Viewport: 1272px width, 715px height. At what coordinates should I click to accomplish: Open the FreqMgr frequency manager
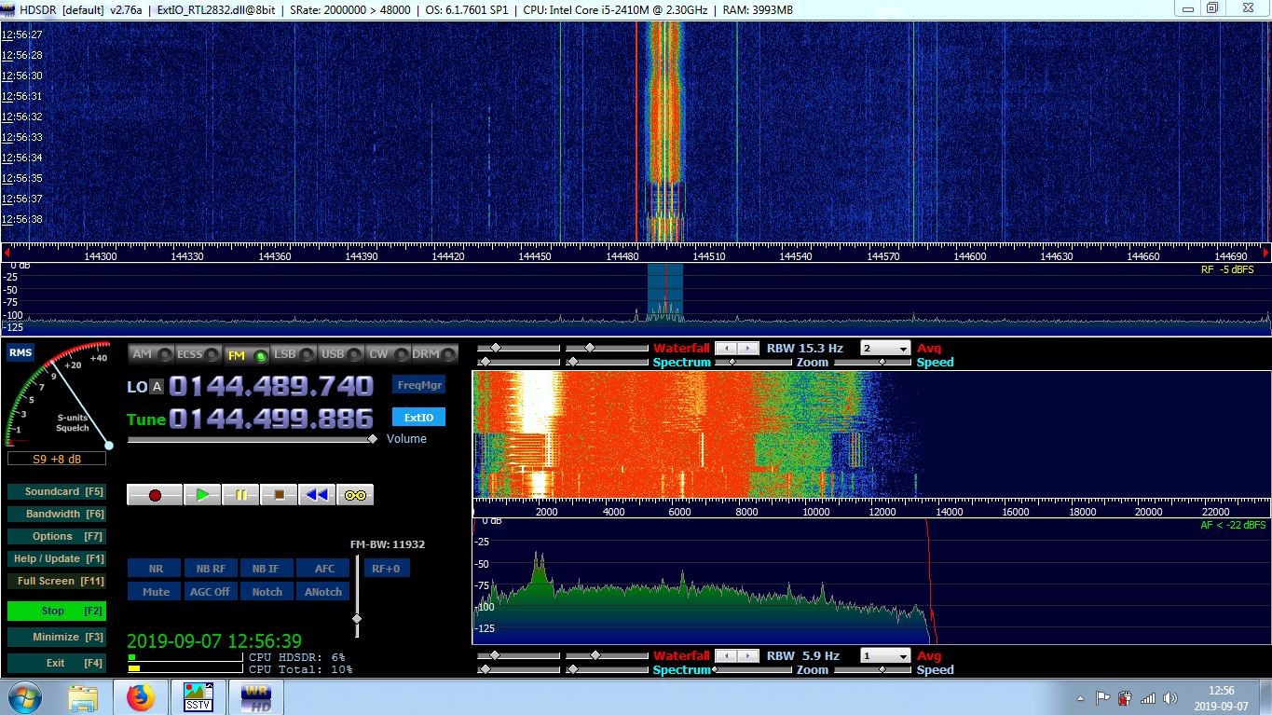pyautogui.click(x=419, y=385)
